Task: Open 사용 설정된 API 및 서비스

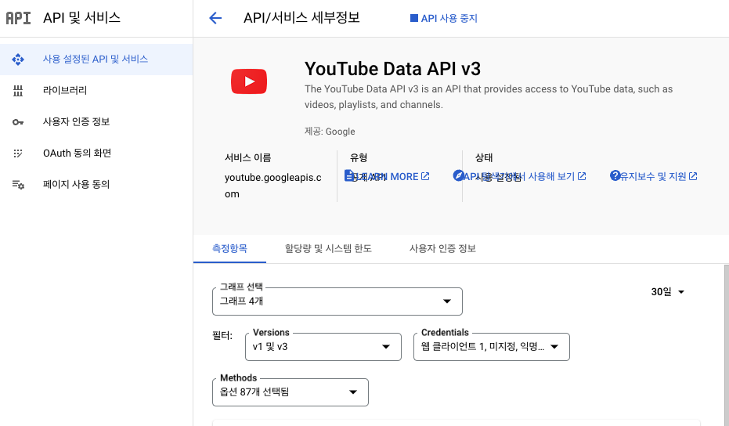Action: pyautogui.click(x=96, y=59)
